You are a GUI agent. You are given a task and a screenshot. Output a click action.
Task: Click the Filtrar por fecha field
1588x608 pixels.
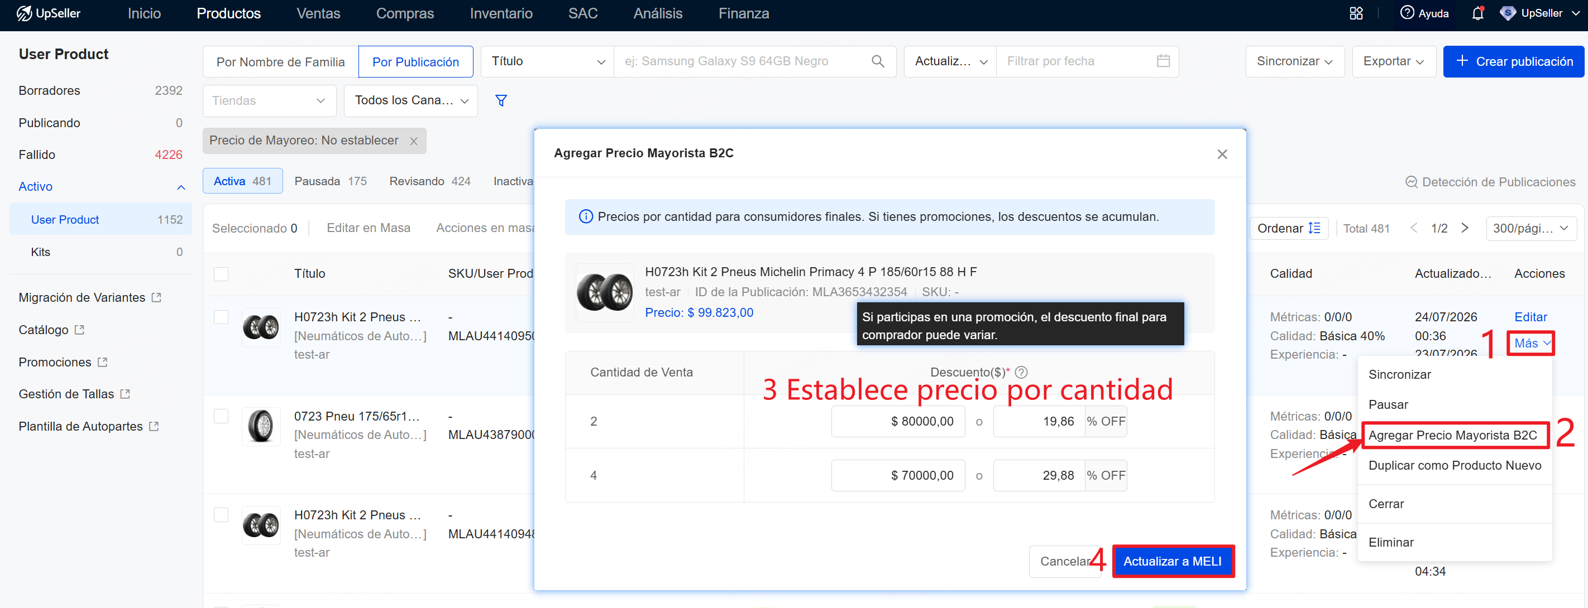point(1087,61)
